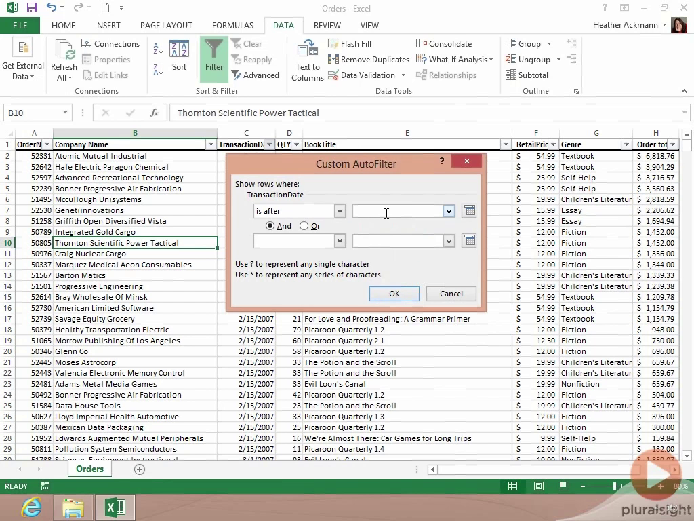Viewport: 694px width, 521px height.
Task: Click the Filter funnel icon
Action: [x=213, y=50]
